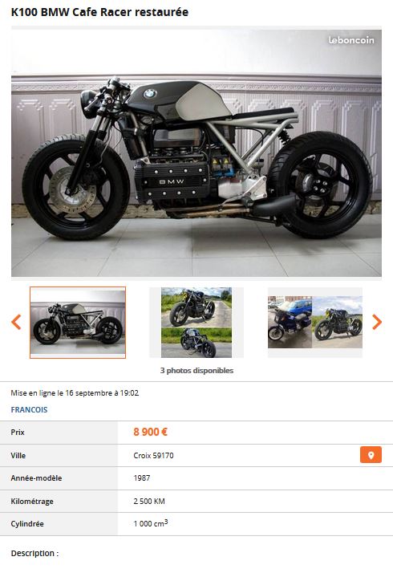The height and width of the screenshot is (573, 393).
Task: Select the side-view motorcycle thumbnail
Action: (78, 323)
